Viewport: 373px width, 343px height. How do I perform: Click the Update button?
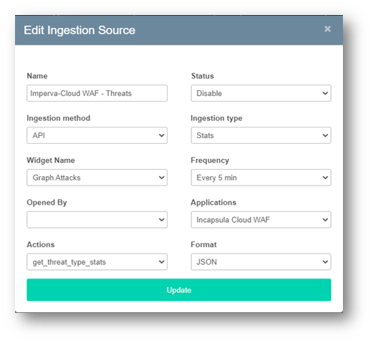pos(179,290)
